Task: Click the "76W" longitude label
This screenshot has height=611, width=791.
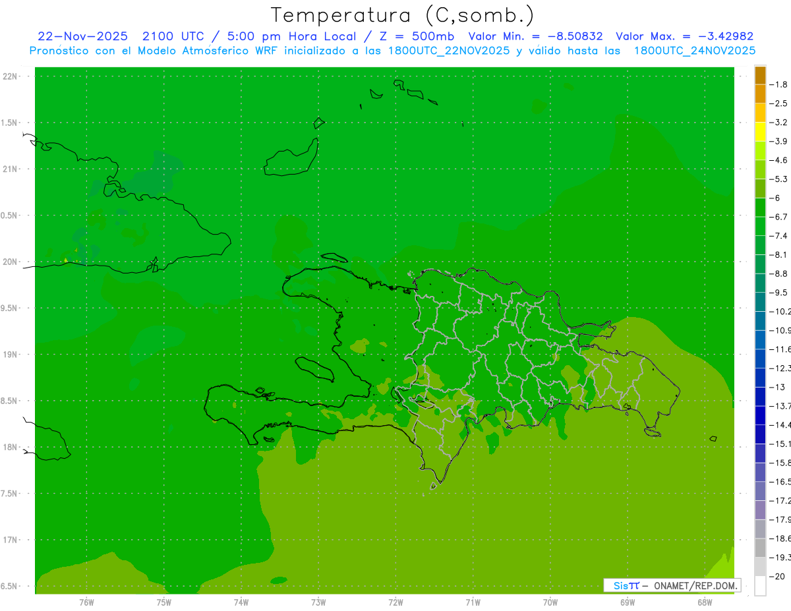Action: click(86, 602)
